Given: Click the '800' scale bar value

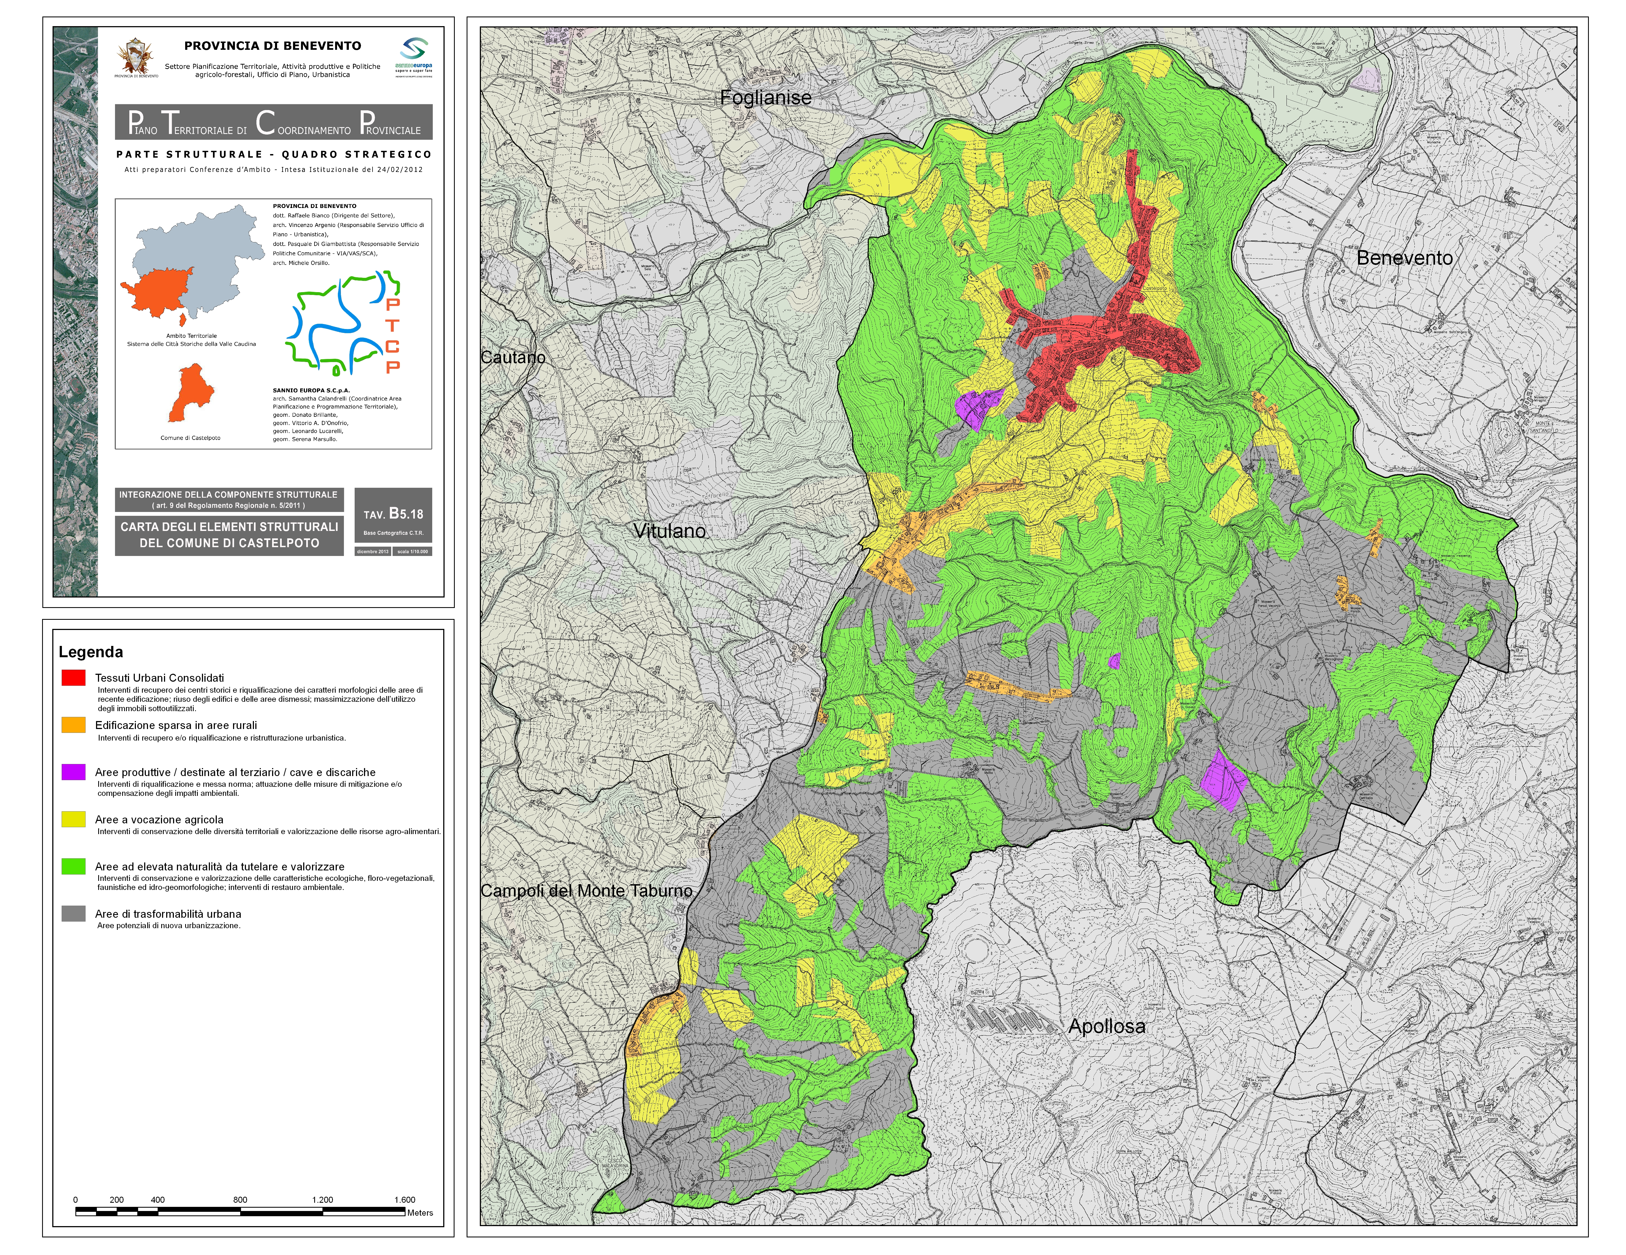Looking at the screenshot, I should (240, 1200).
